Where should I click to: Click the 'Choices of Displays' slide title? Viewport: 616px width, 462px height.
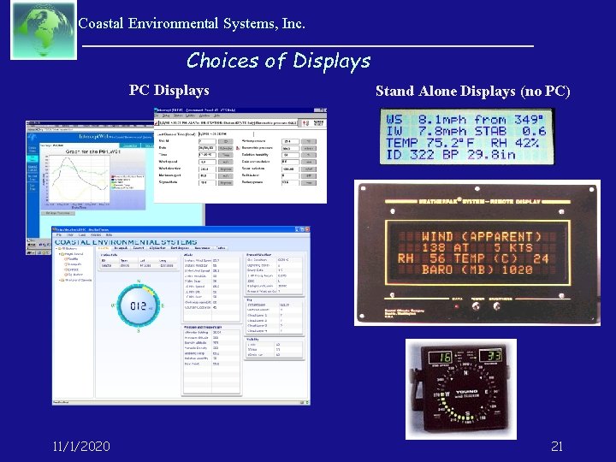coord(279,61)
